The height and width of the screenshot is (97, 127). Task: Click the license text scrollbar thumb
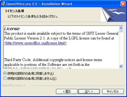pyautogui.click(x=121, y=31)
